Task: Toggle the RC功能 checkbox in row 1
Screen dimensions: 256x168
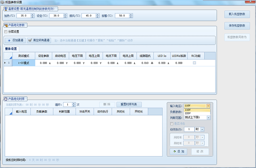Action: pos(194,63)
